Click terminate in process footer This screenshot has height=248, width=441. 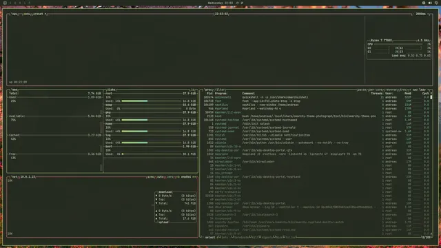click(x=241, y=237)
